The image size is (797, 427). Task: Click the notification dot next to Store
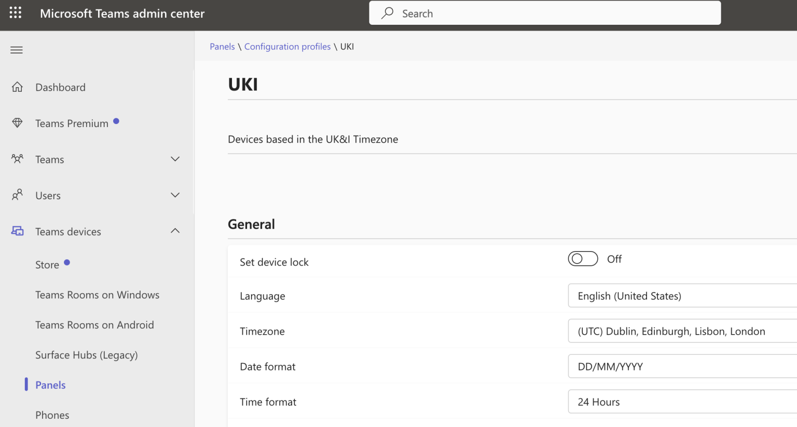(x=67, y=262)
